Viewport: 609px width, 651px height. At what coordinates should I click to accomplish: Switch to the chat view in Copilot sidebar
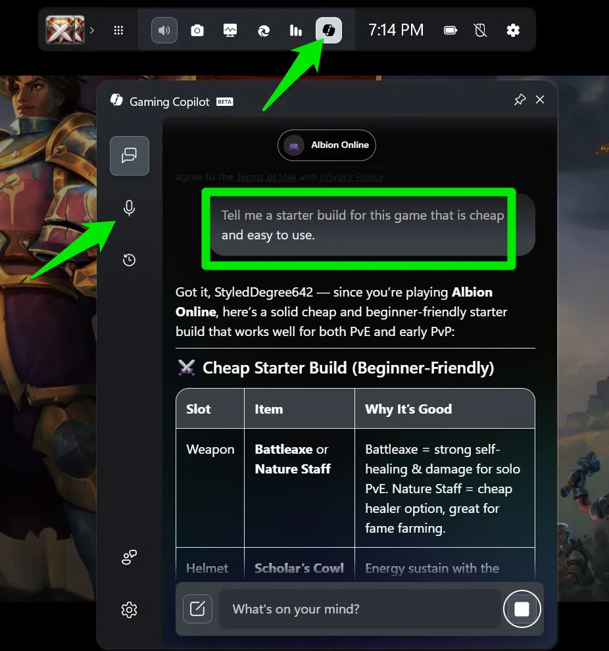click(x=129, y=156)
